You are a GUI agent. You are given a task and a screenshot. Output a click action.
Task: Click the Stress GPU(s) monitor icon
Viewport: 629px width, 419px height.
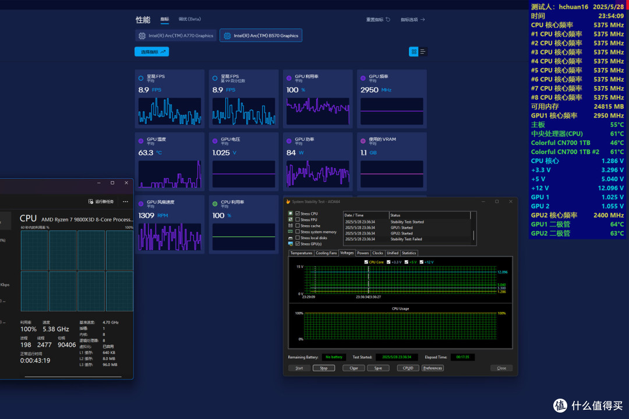(291, 244)
